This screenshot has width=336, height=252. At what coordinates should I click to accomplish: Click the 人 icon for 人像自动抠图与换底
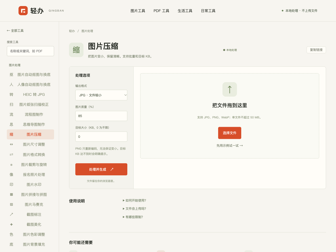(11, 85)
